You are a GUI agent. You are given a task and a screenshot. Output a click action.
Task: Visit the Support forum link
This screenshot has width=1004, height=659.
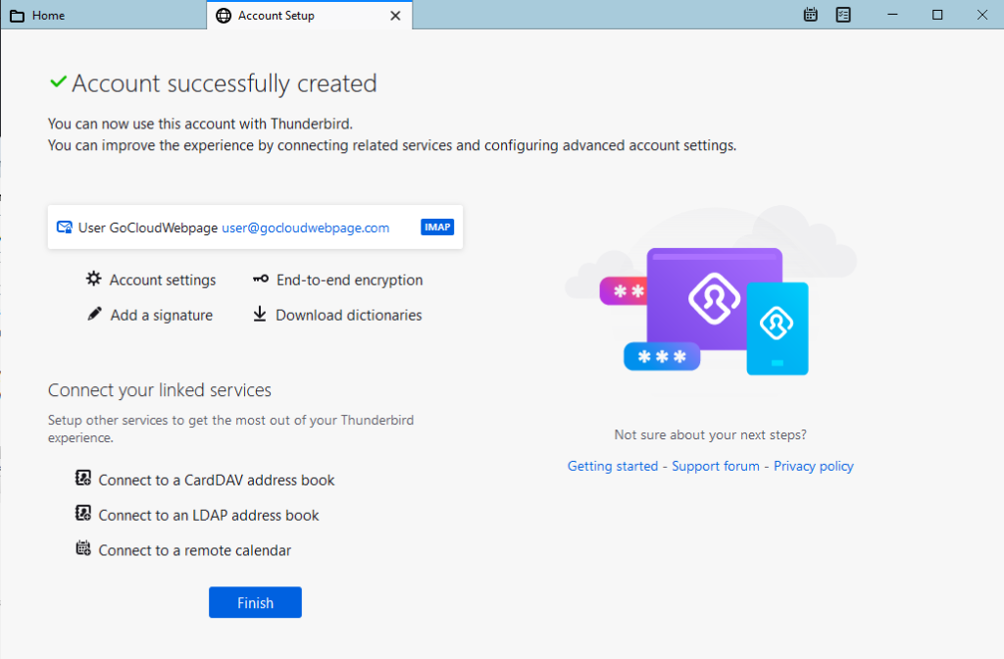[x=716, y=466]
